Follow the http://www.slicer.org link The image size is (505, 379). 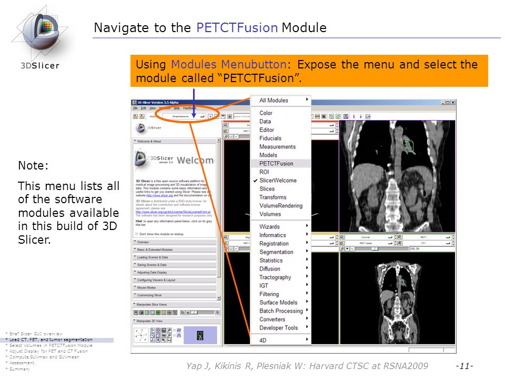pyautogui.click(x=159, y=195)
